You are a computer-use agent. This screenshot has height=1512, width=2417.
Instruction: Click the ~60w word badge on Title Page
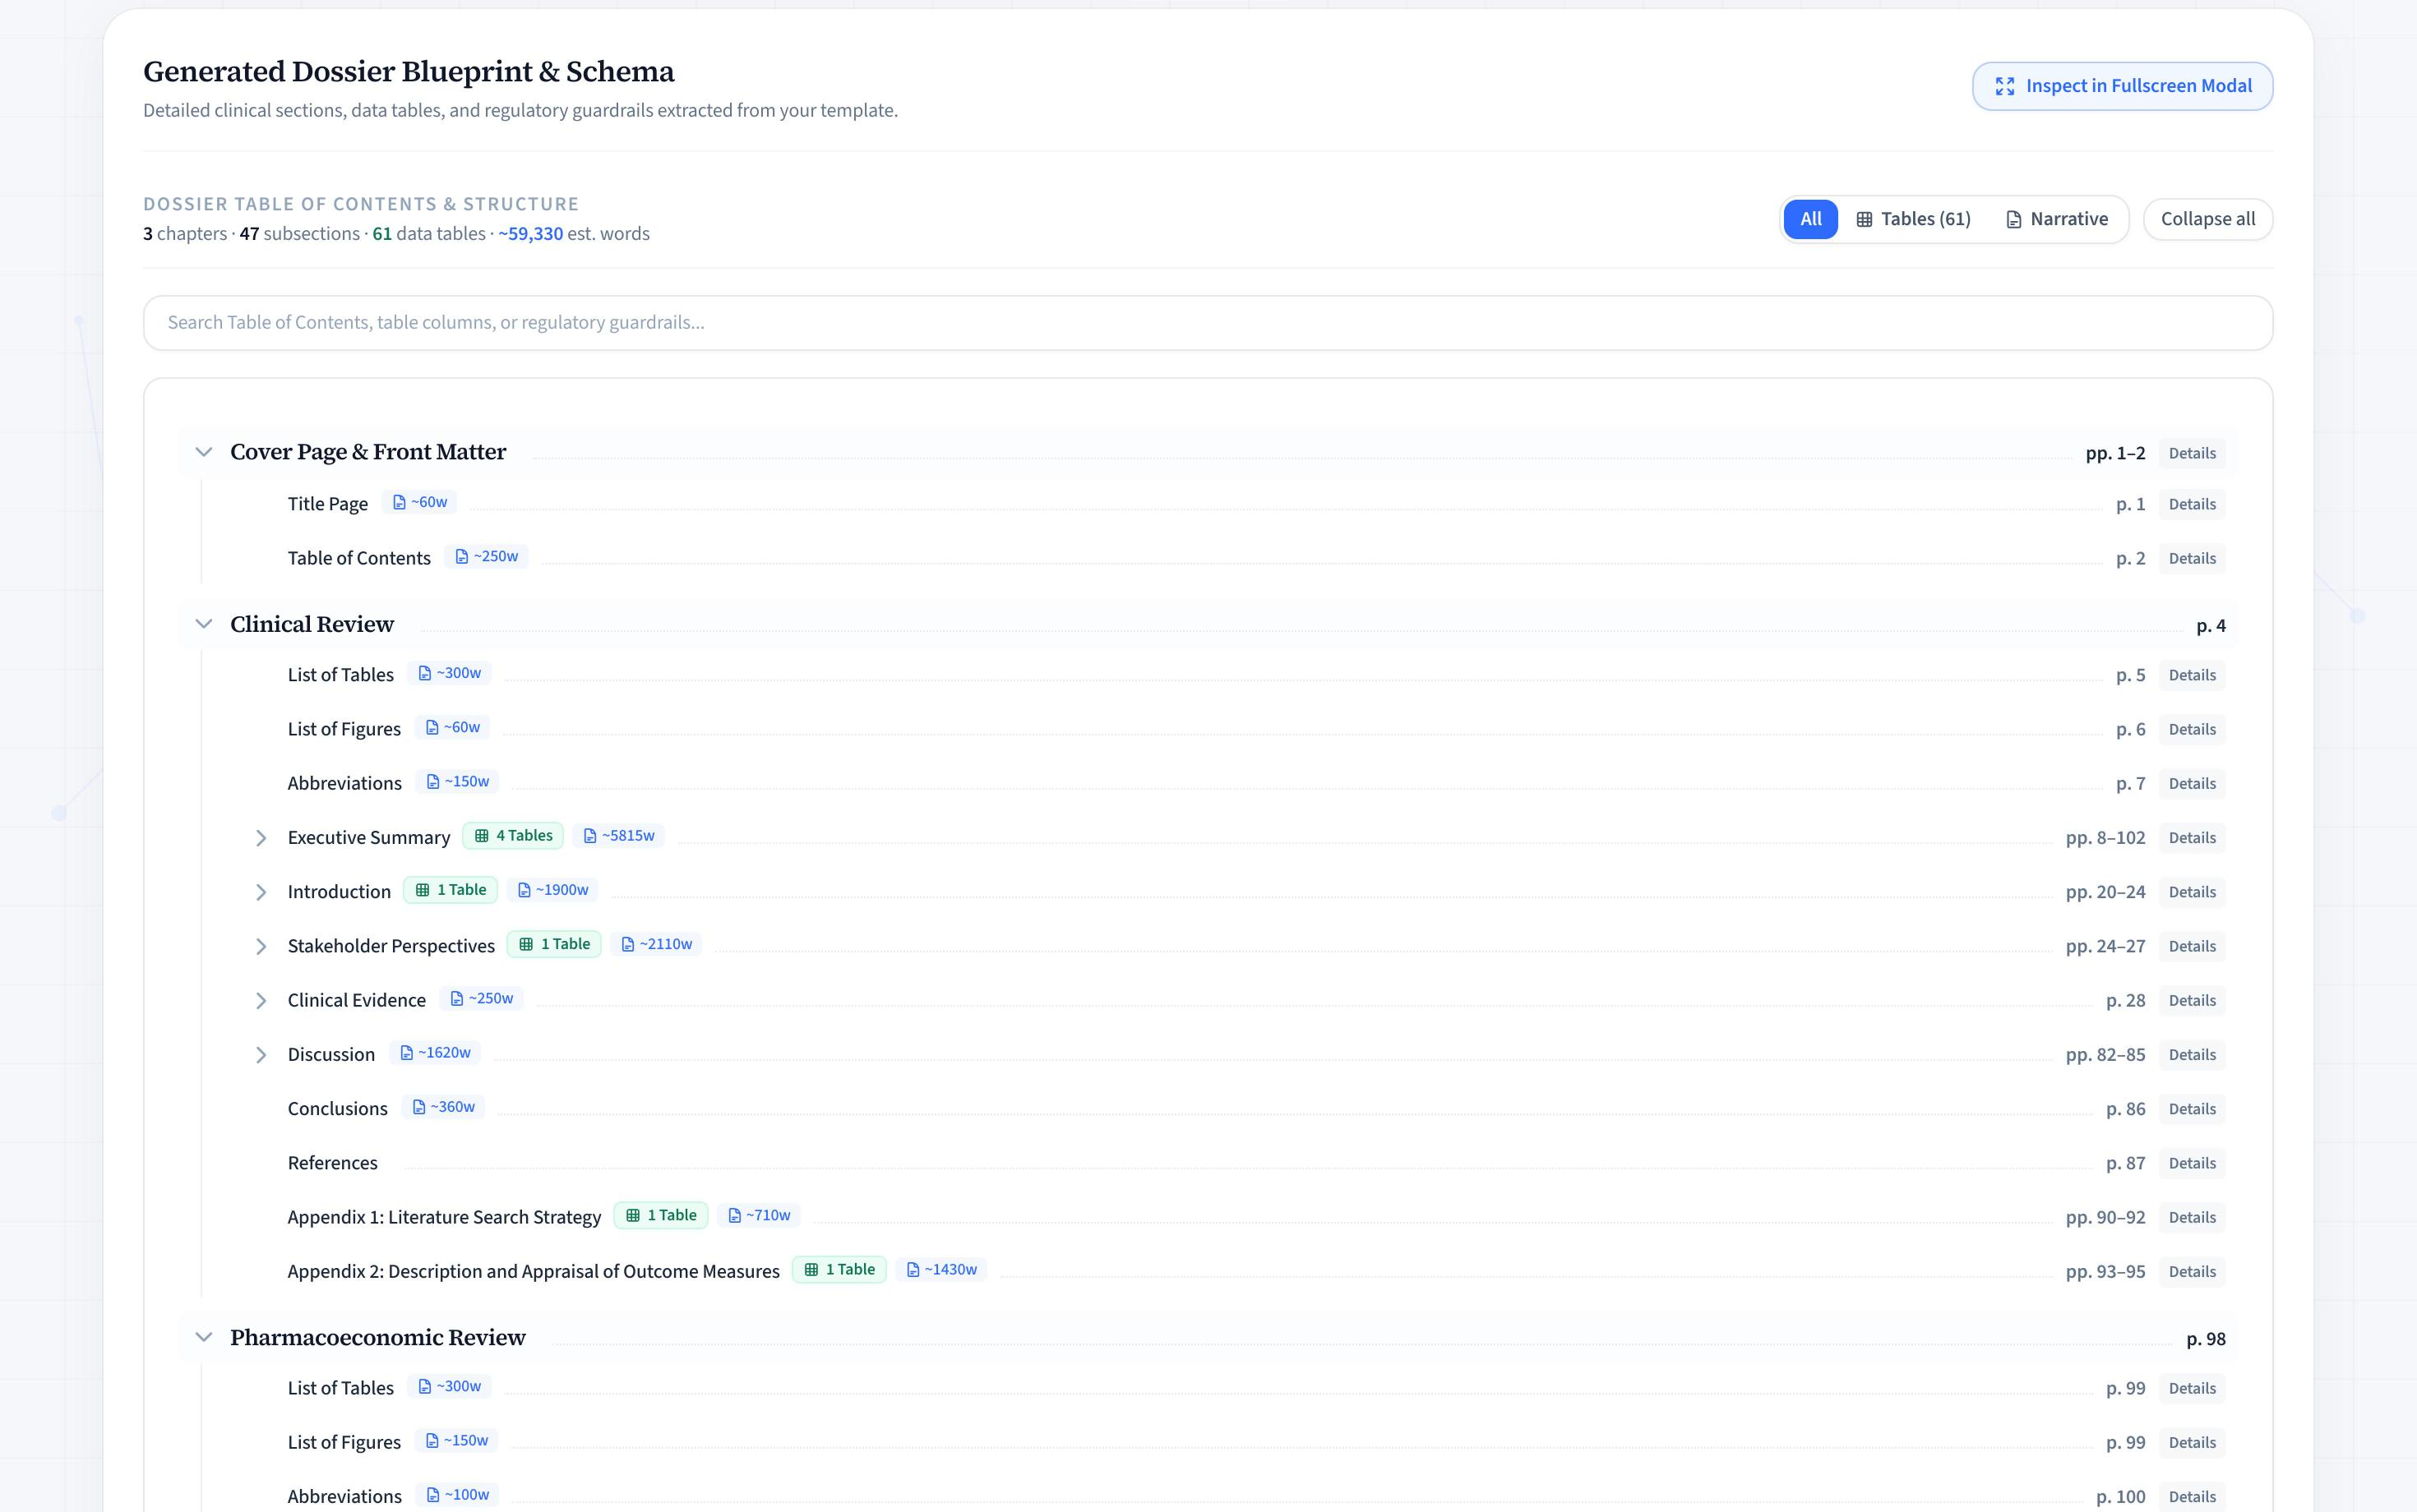pos(420,502)
